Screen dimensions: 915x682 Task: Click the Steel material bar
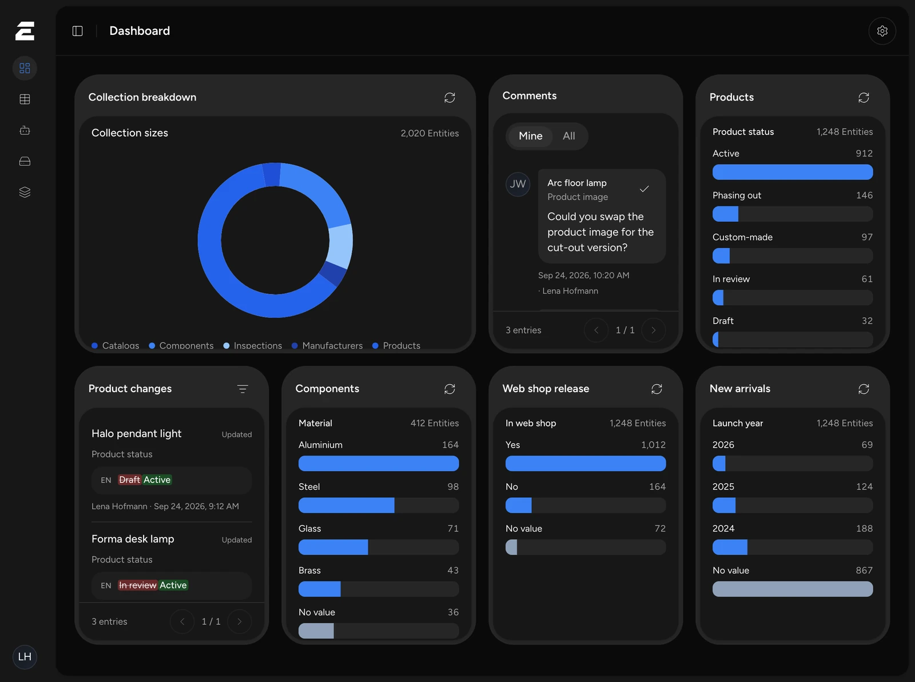(x=379, y=505)
